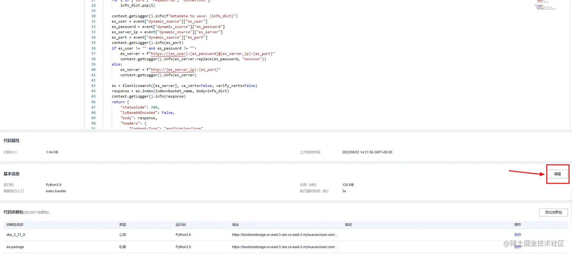Click the 上次修改时间 label
Screen dimensions: 572x255
310,152
